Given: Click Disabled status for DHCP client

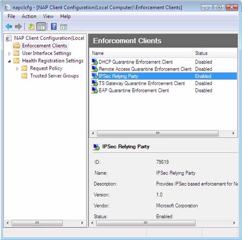Looking at the screenshot, I should click(204, 62).
